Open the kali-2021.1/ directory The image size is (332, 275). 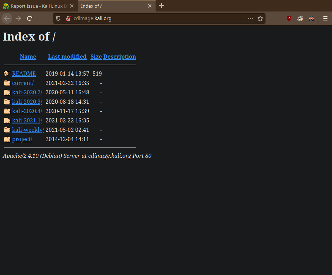click(x=27, y=120)
